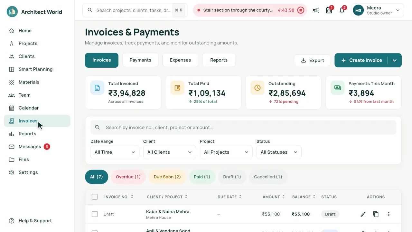Open the All Statuses dropdown
412x232 pixels.
point(279,152)
